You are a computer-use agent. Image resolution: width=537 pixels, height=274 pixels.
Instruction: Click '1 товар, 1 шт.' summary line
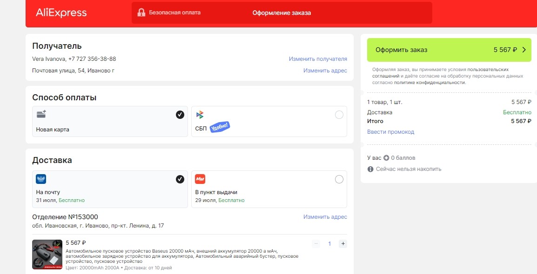(384, 102)
